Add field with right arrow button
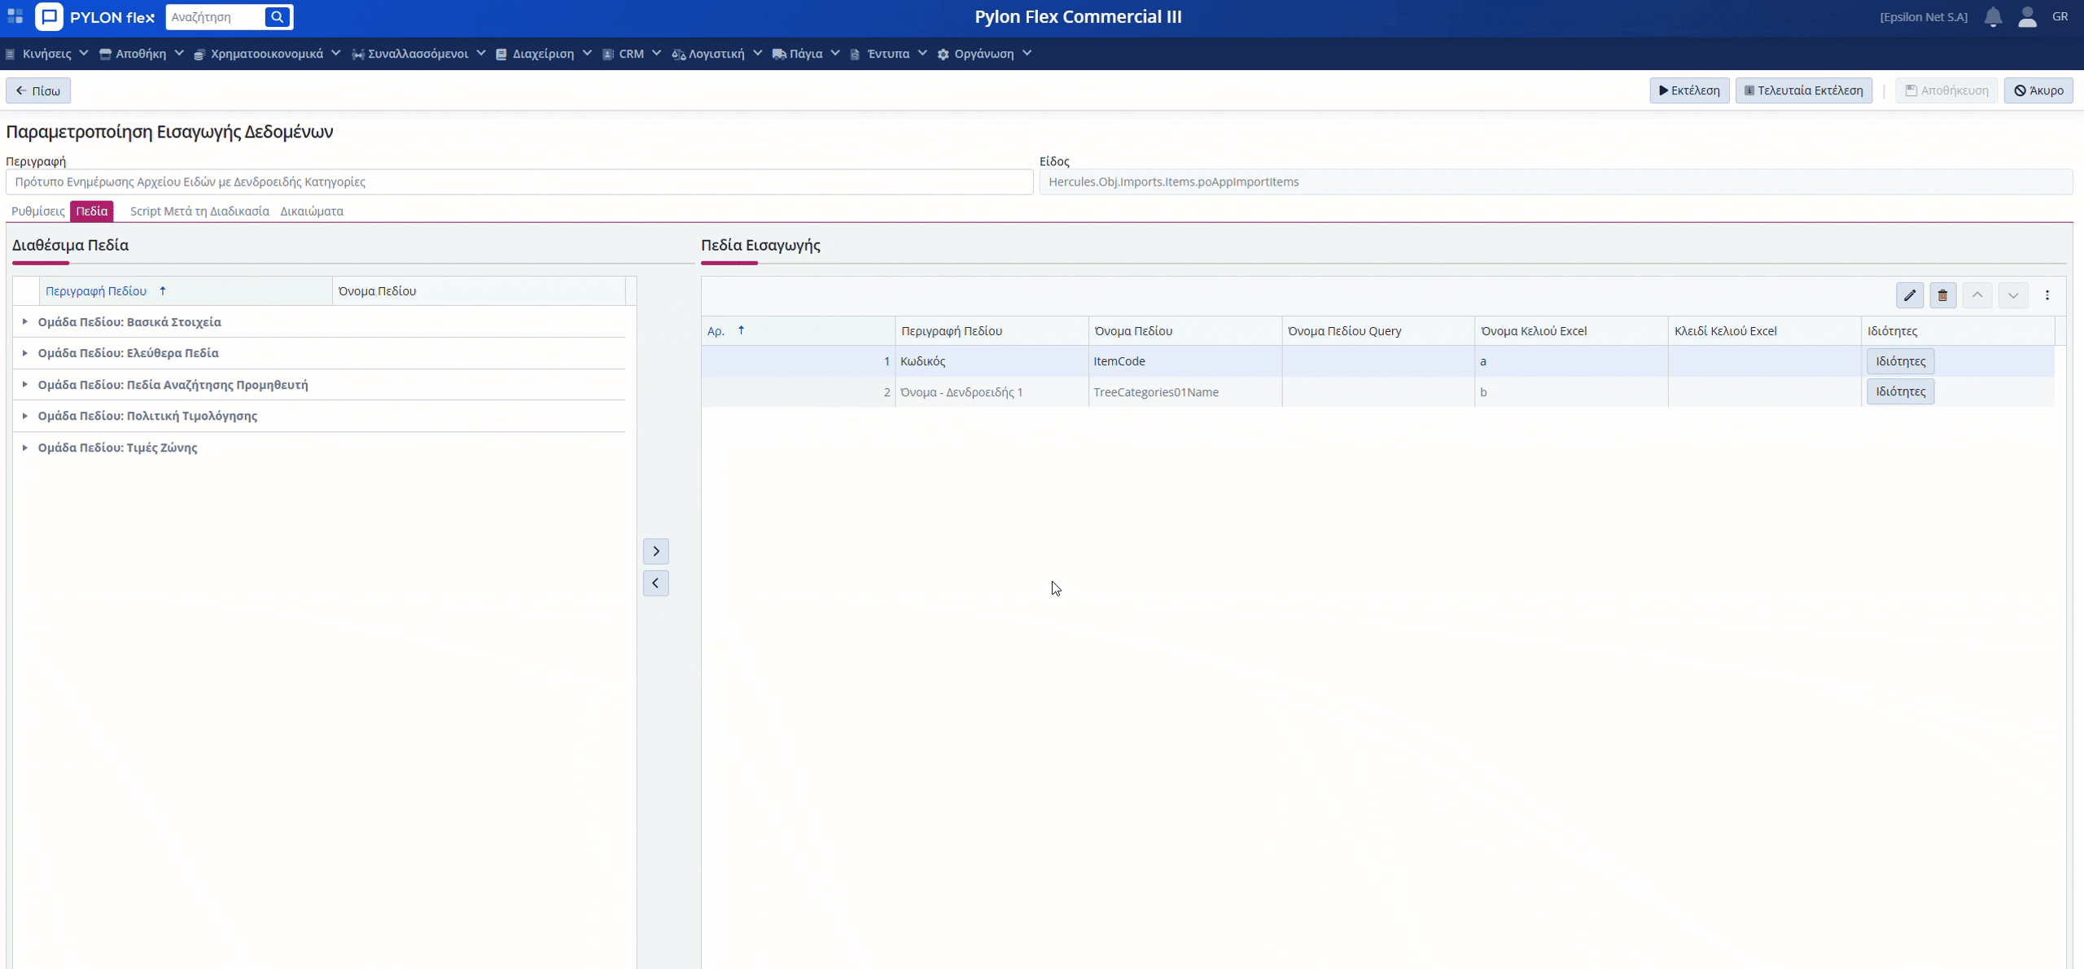The image size is (2084, 969). [x=656, y=552]
